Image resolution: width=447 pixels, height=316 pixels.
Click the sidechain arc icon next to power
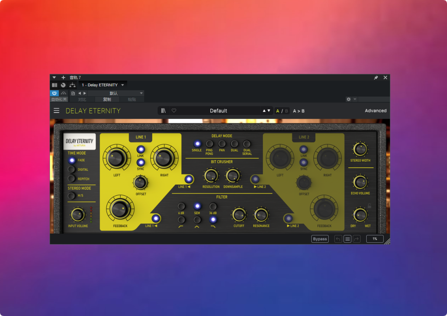point(64,93)
